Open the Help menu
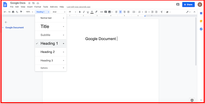 (61, 7)
